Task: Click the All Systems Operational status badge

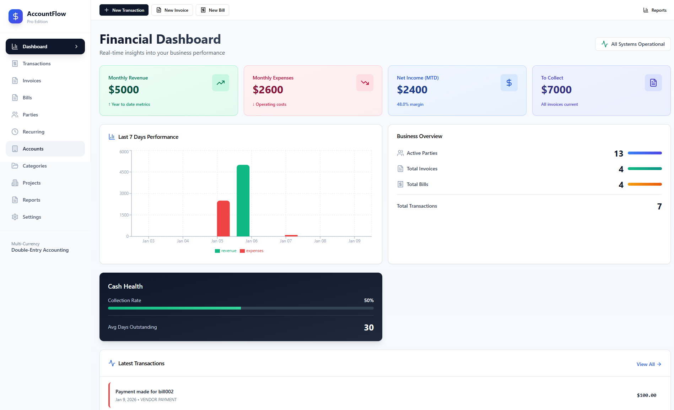Action: (x=633, y=44)
